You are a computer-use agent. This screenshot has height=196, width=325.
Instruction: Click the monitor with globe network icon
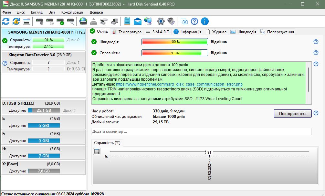click(x=148, y=21)
